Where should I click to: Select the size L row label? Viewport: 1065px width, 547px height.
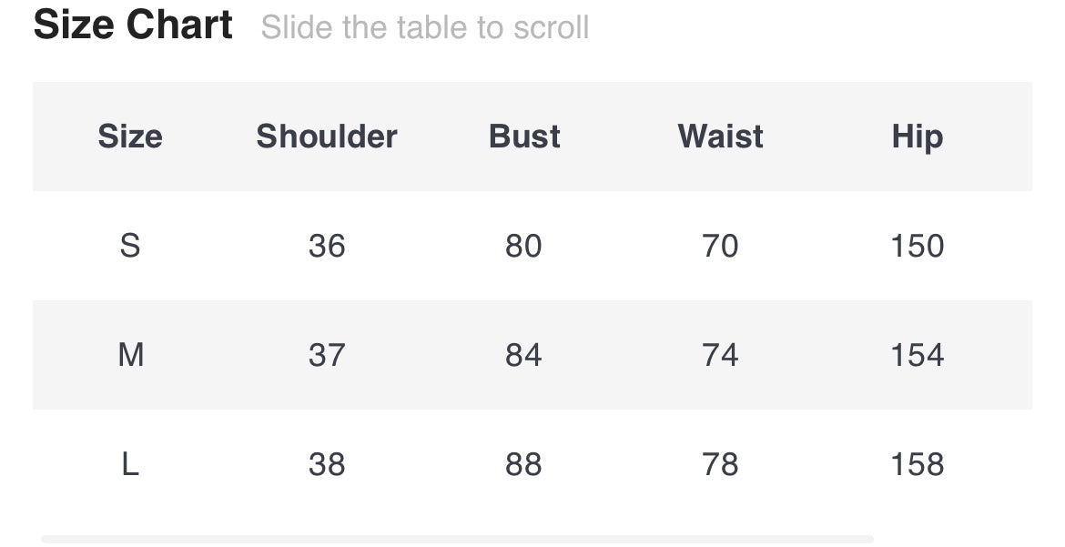(x=130, y=464)
